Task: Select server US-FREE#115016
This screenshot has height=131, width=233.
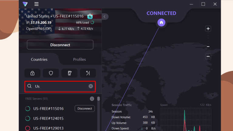Action: [48, 109]
